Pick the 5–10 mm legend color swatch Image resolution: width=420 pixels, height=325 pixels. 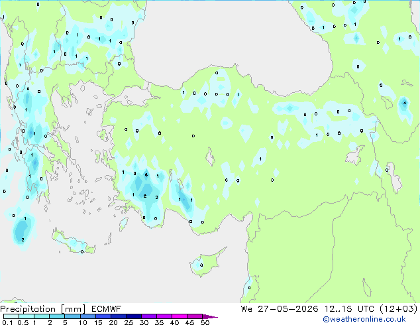coord(72,316)
